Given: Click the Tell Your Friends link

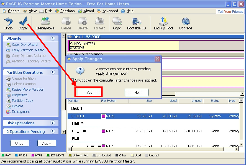Looking at the screenshot, I should [x=230, y=12].
